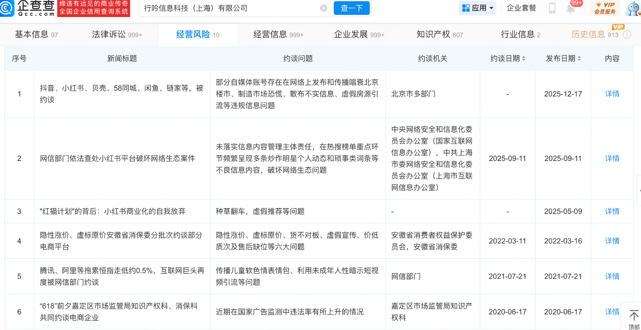
Task: Open VIP member services icon
Action: click(605, 8)
